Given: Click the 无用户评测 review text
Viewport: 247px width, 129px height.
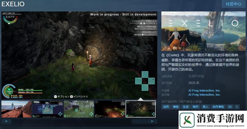Looking at the screenshot, I should [x=196, y=76].
